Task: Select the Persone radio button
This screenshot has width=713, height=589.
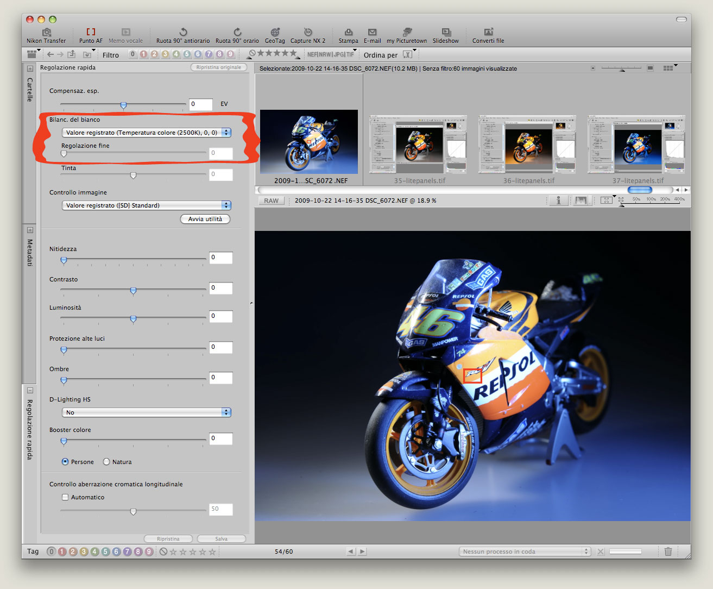Action: coord(65,462)
